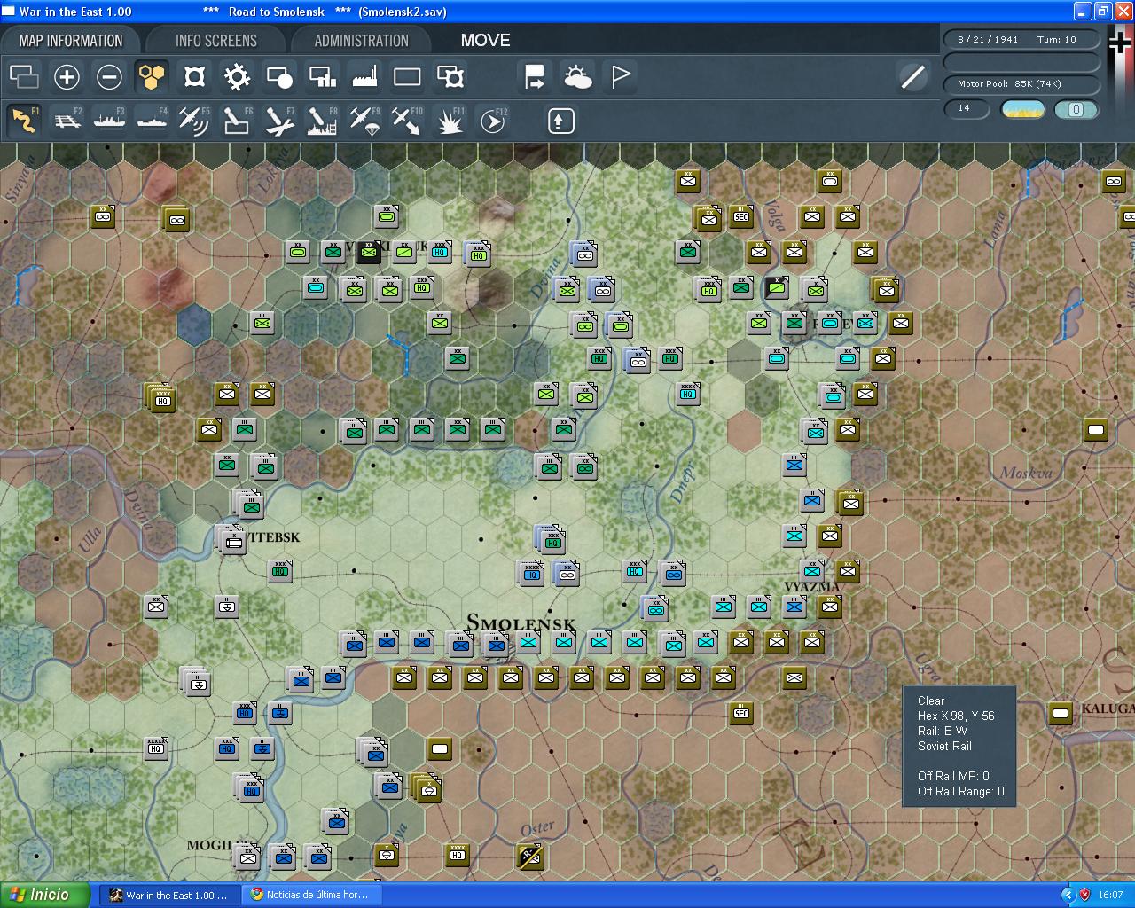This screenshot has width=1135, height=908.
Task: Click the square fortification-style icon
Action: click(x=194, y=77)
